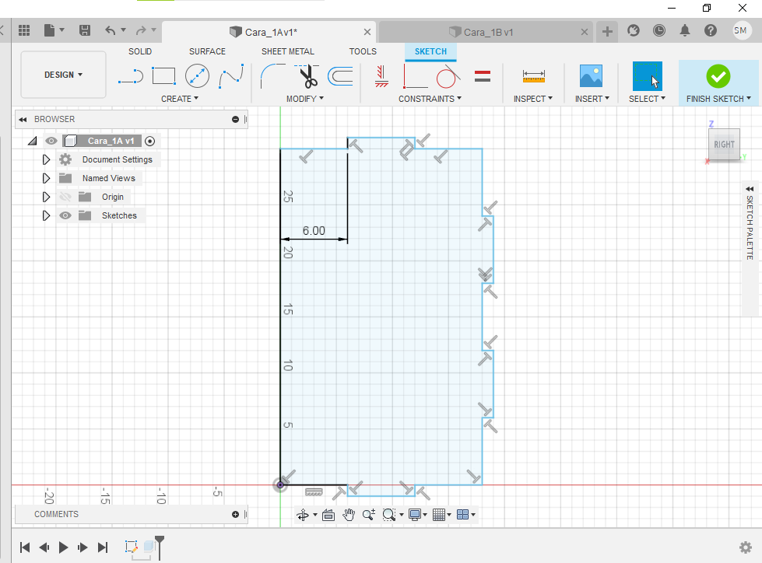
Task: Switch to the Sheet Metal tab
Action: (x=288, y=51)
